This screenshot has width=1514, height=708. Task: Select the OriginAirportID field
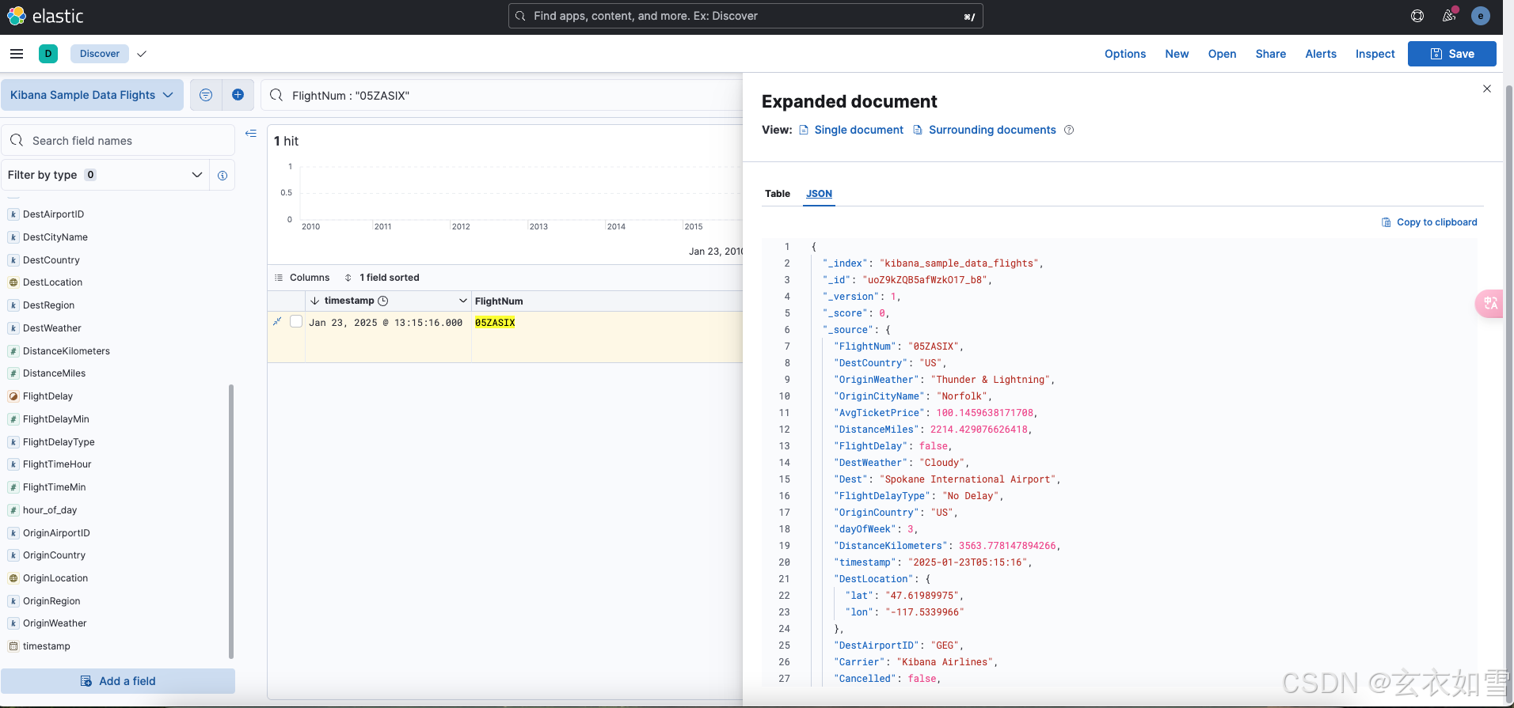click(x=56, y=533)
